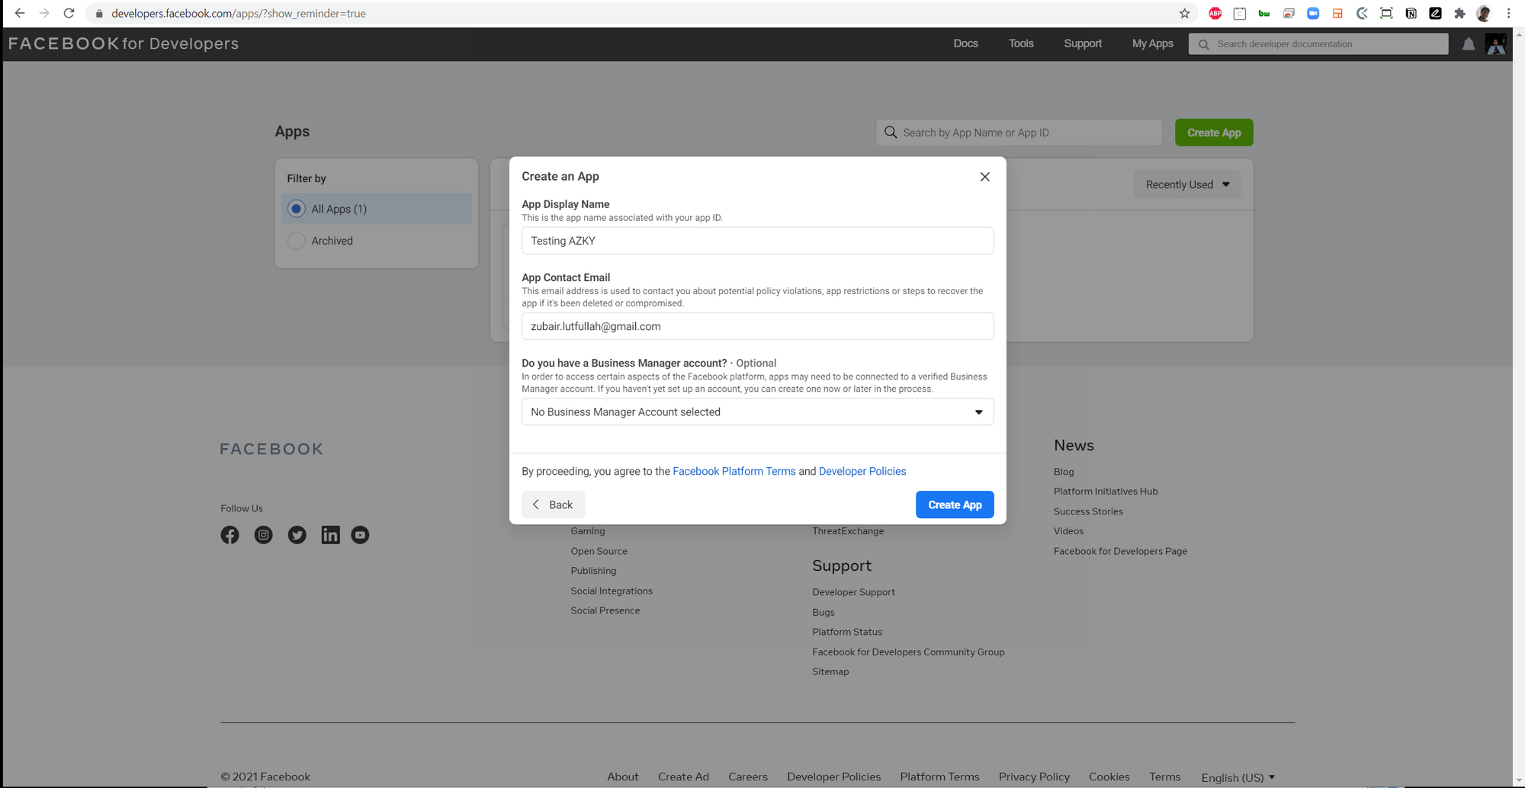Open the LinkedIn icon in footer
Screen dimensions: 1525x788
click(330, 535)
